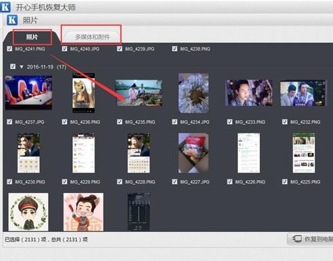The height and width of the screenshot is (261, 333).
Task: Toggle IMG_4228.PNG checkbox
Action: [120, 181]
